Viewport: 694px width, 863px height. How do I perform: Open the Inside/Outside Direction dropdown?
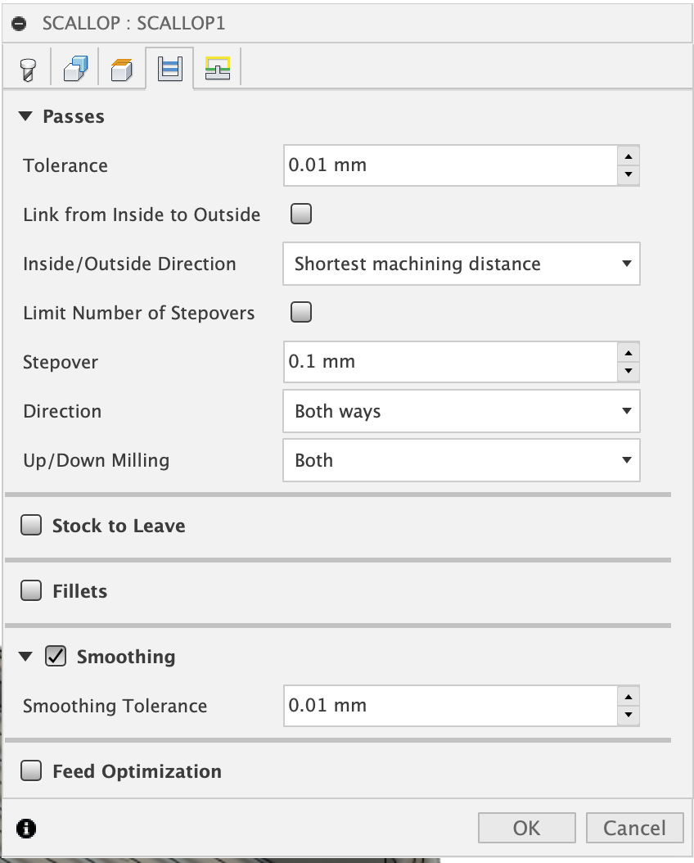coord(461,264)
